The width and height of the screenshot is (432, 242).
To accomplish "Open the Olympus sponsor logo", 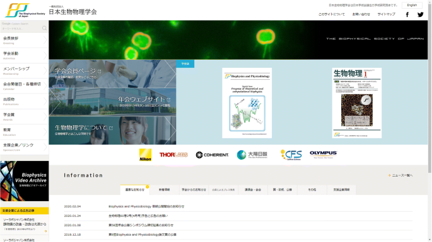I will pos(323,154).
